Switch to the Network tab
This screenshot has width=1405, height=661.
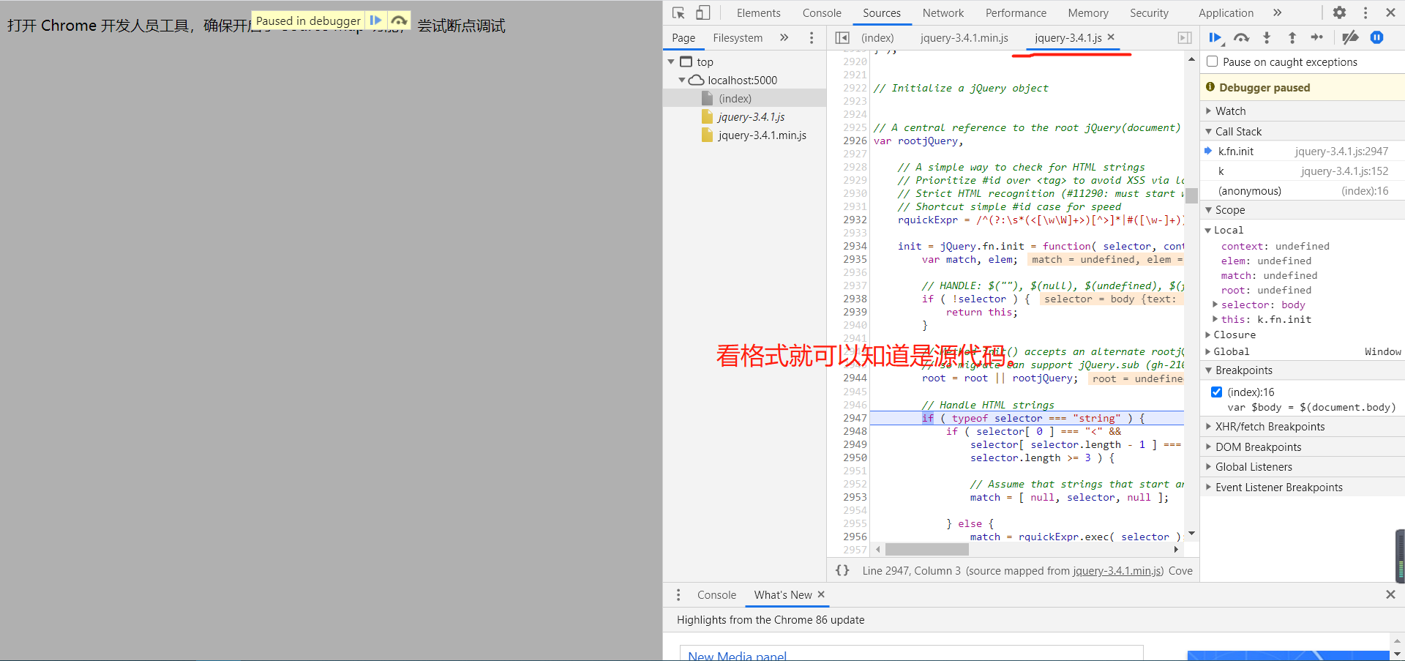point(943,13)
